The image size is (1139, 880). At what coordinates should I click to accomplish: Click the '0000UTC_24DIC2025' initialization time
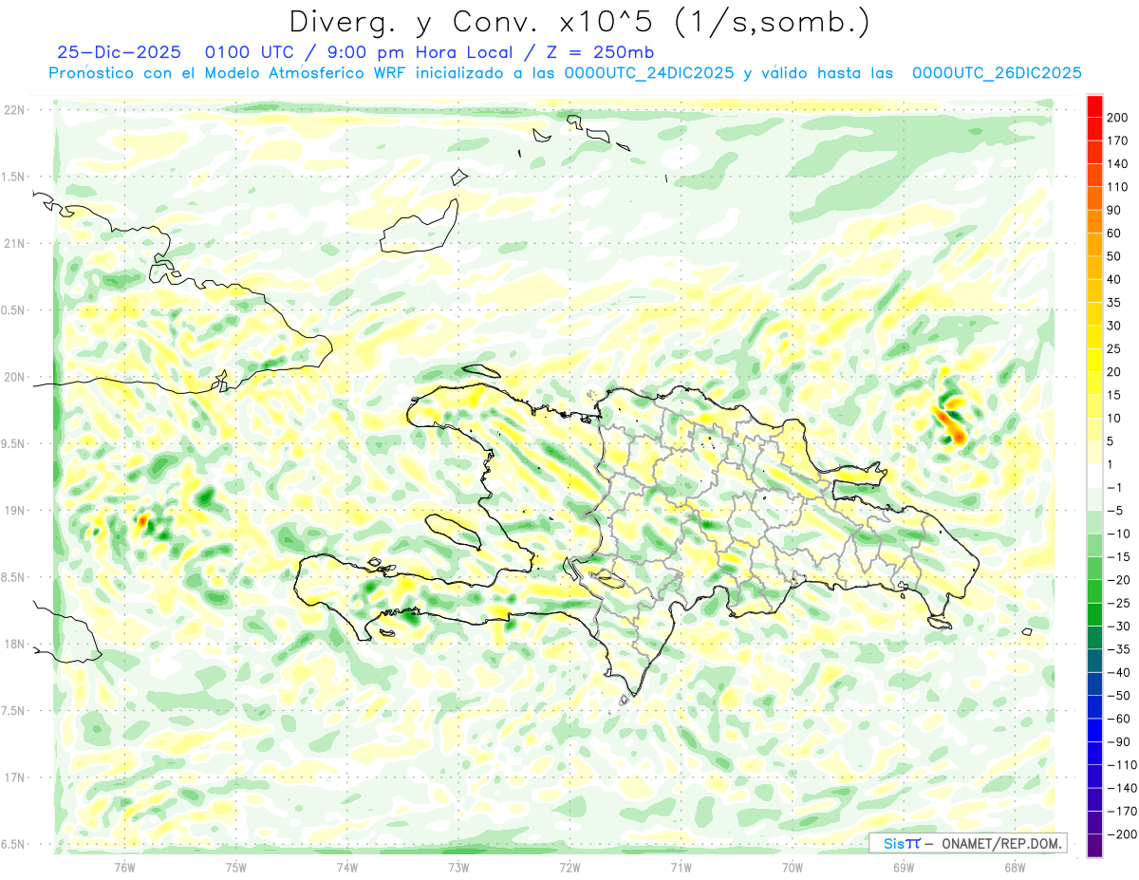[649, 73]
